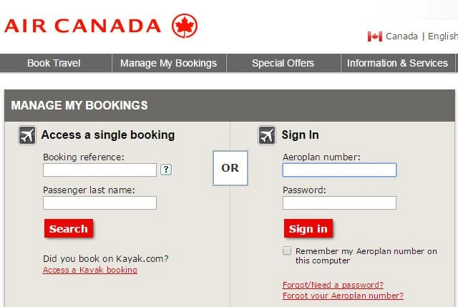Click the airplane icon beside Sign In
Screen dimensions: 458x307
pyautogui.click(x=267, y=135)
